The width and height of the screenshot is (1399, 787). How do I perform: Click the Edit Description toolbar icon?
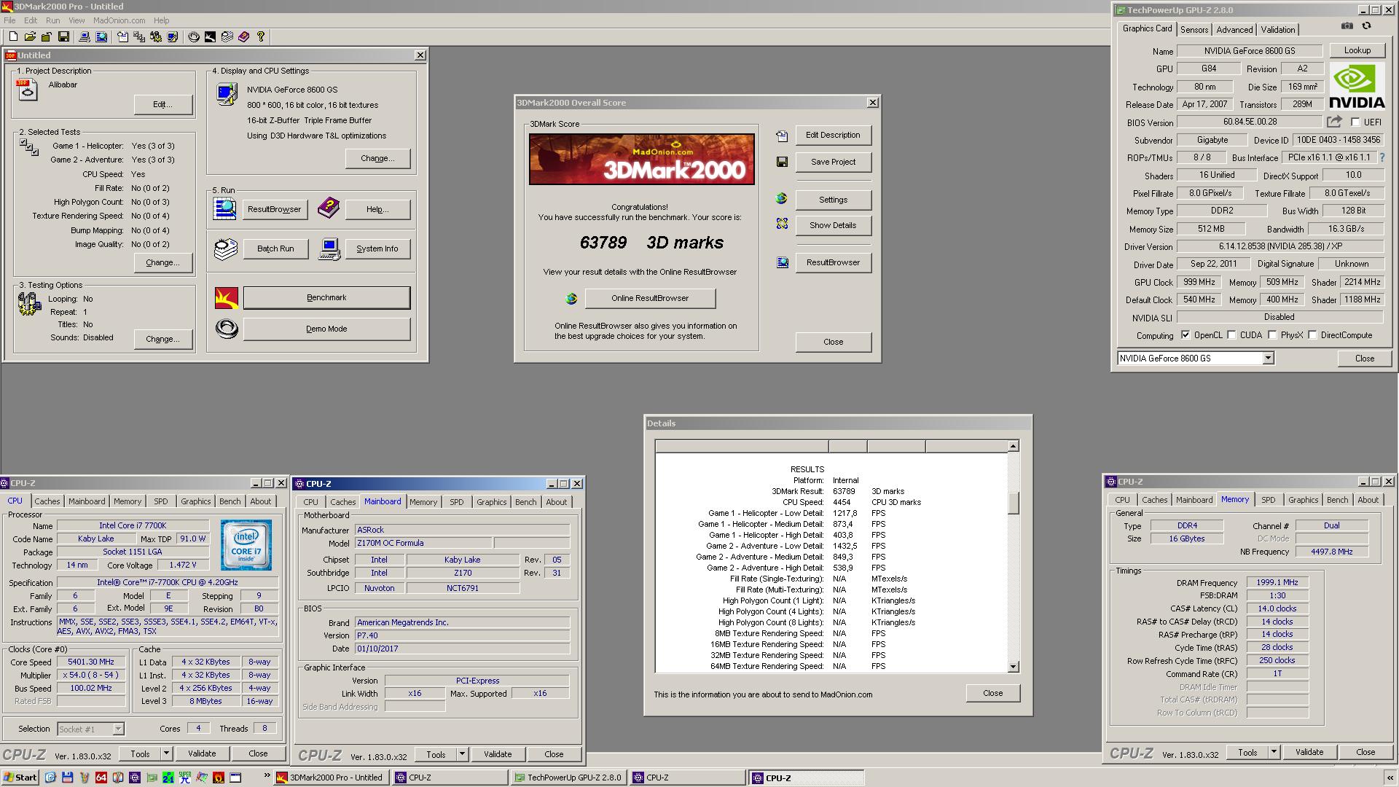122,36
